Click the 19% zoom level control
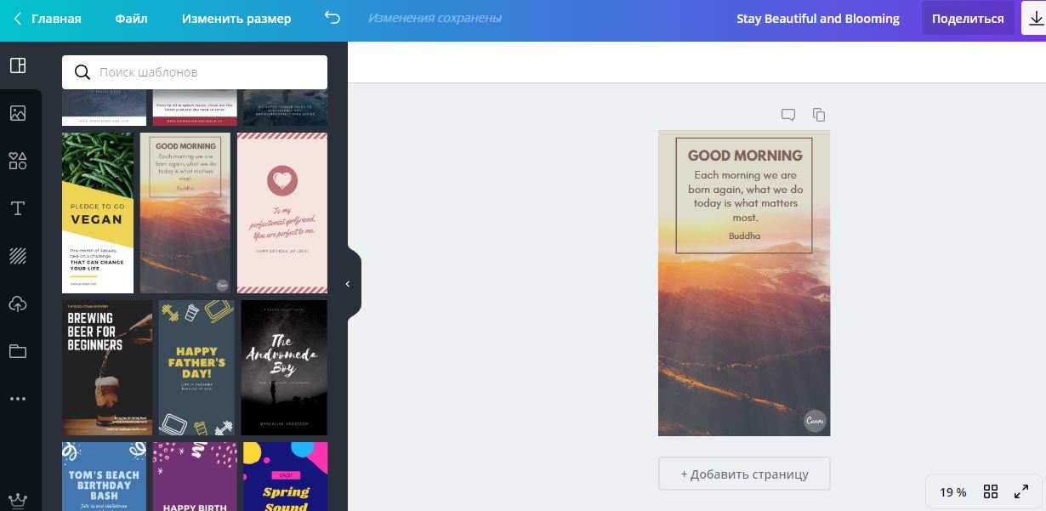This screenshot has height=511, width=1046. click(x=952, y=491)
